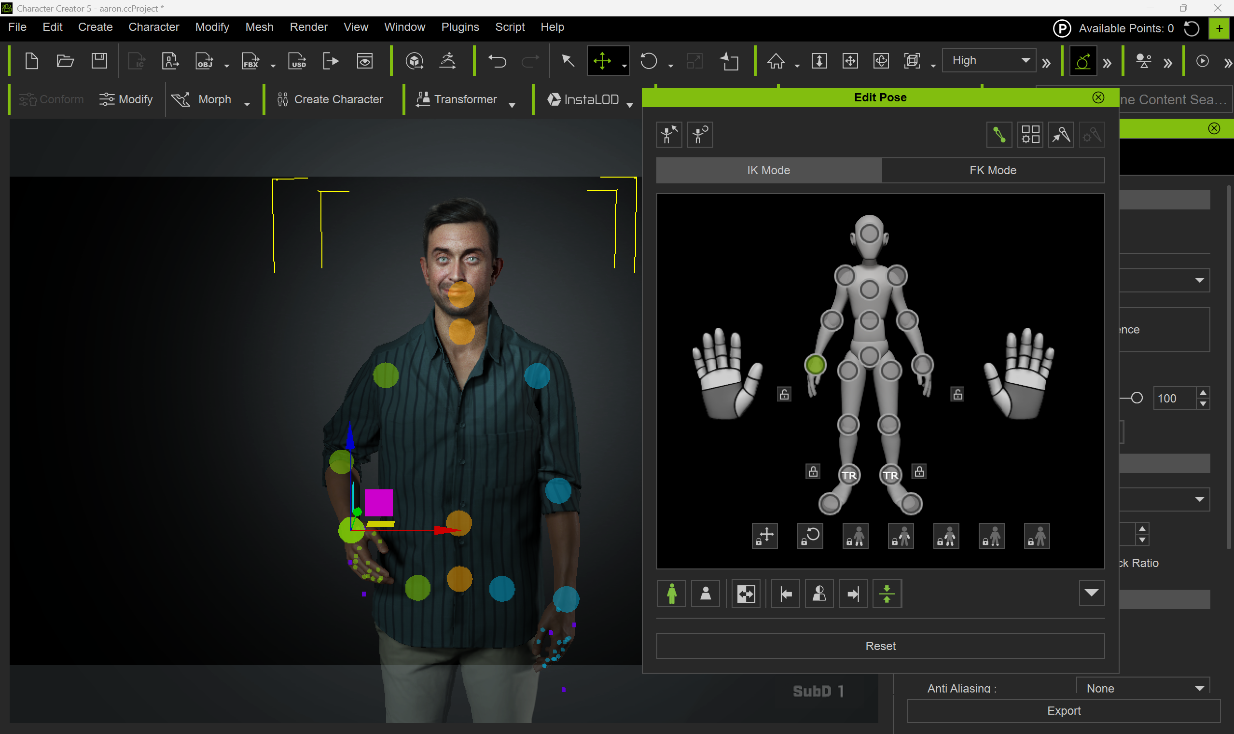
Task: Select the head joint on mannequin
Action: click(x=870, y=234)
